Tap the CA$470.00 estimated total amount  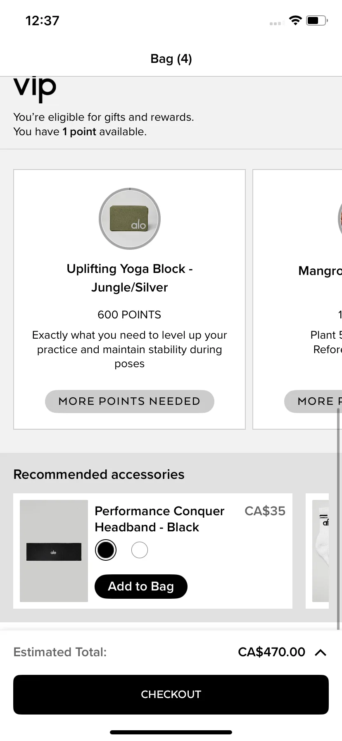click(271, 652)
